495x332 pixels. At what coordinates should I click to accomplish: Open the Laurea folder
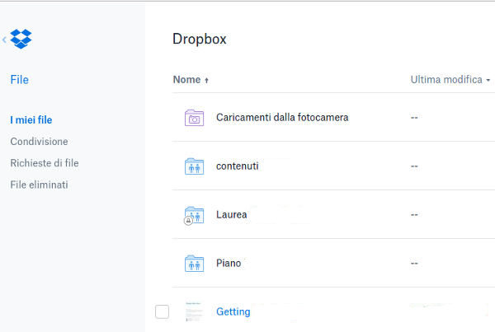[231, 215]
